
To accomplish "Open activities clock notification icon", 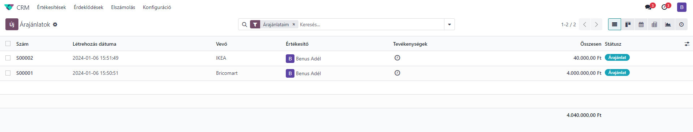I will pos(666,7).
